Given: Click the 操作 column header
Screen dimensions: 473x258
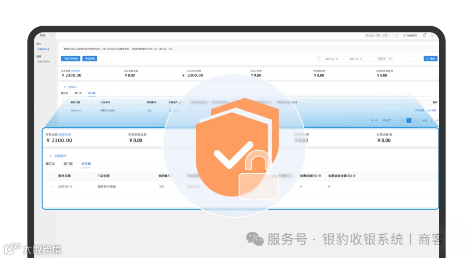Looking at the screenshot, I should click(x=435, y=102).
